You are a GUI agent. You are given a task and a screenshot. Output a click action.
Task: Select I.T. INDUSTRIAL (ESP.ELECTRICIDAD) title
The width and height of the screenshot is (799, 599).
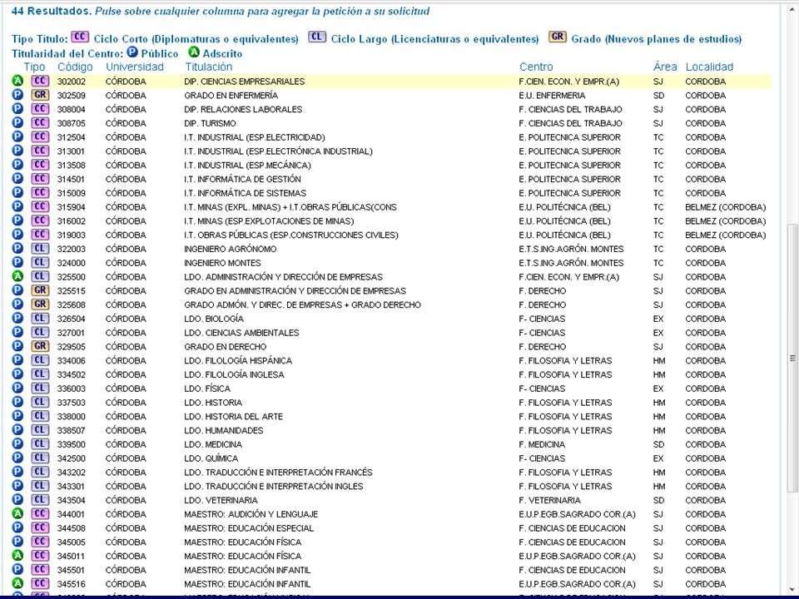[x=255, y=137]
